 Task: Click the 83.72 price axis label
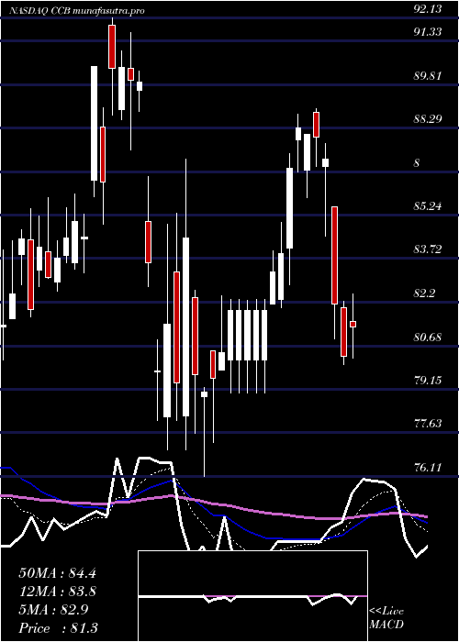point(428,249)
